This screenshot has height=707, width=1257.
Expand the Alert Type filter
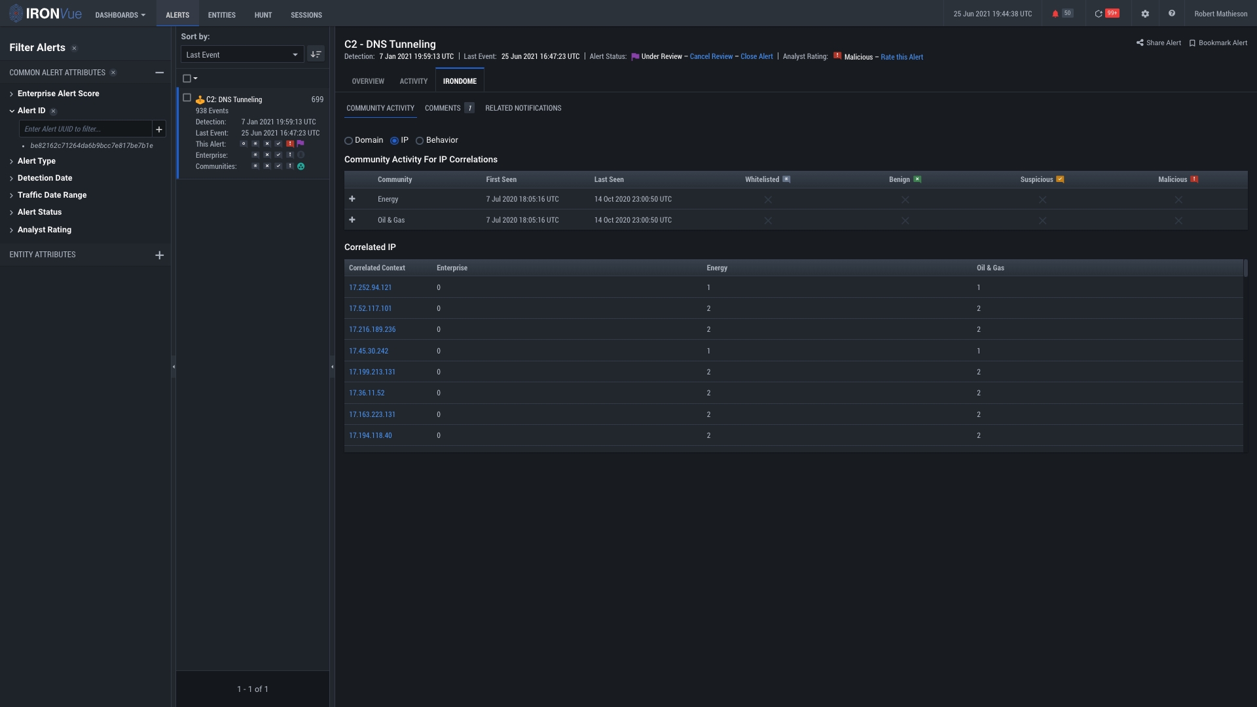37,161
